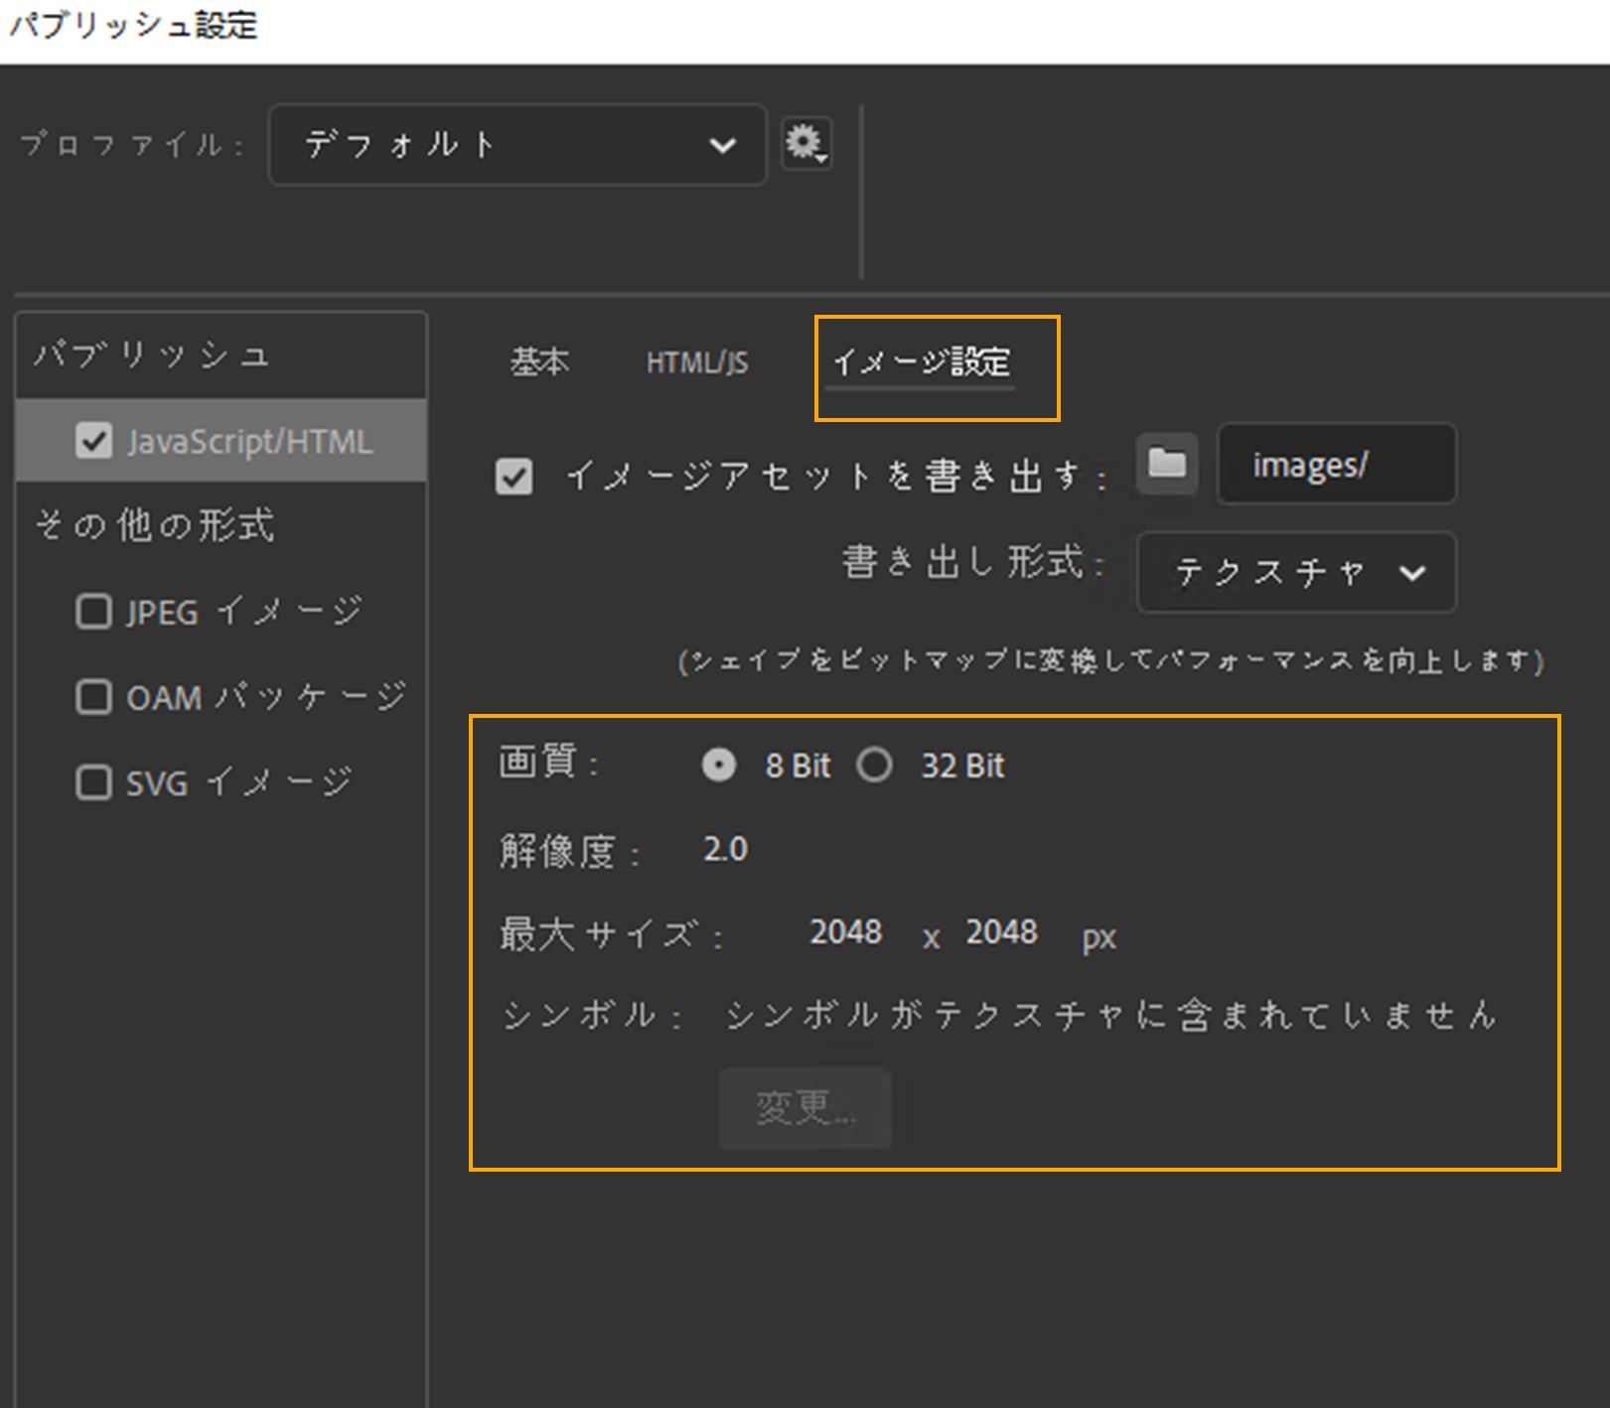Image resolution: width=1610 pixels, height=1408 pixels.
Task: Switch to the HTML/JS tab
Action: (696, 362)
